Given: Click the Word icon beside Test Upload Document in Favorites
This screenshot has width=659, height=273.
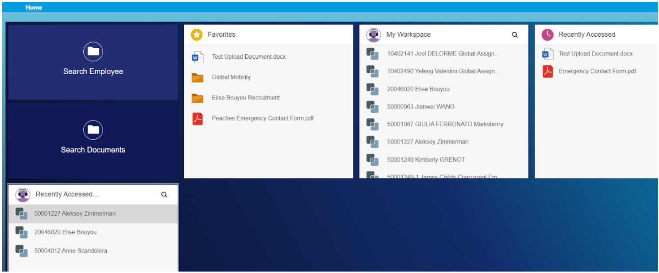Looking at the screenshot, I should point(197,57).
